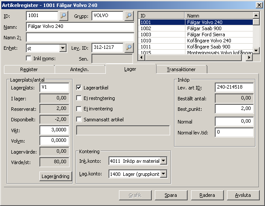Toggle the Inkl moms checkbox
265x206 pixels.
pyautogui.click(x=29, y=58)
